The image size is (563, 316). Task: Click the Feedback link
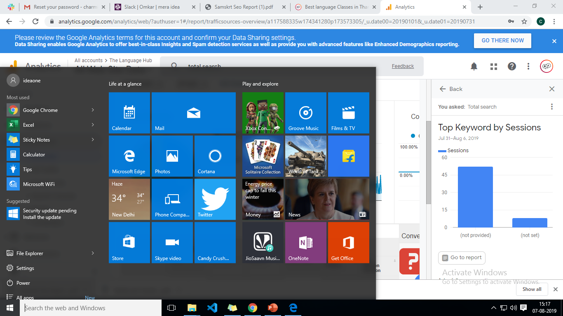[403, 66]
